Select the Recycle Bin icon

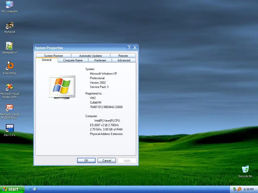(x=245, y=171)
